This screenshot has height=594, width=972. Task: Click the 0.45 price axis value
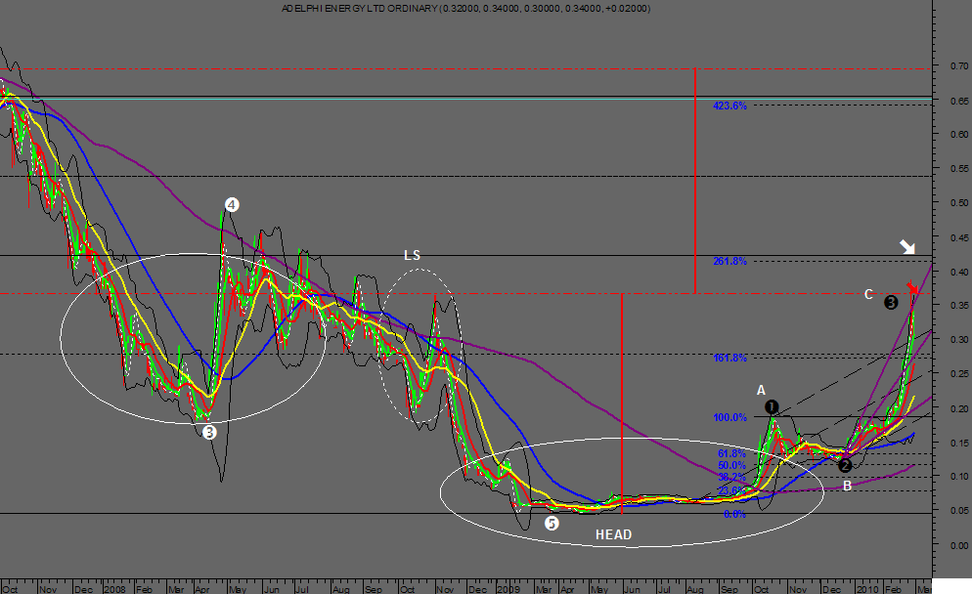point(959,237)
